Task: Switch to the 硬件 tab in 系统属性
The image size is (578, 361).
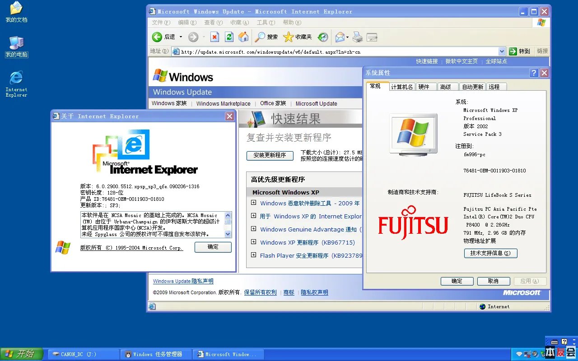Action: click(x=426, y=86)
